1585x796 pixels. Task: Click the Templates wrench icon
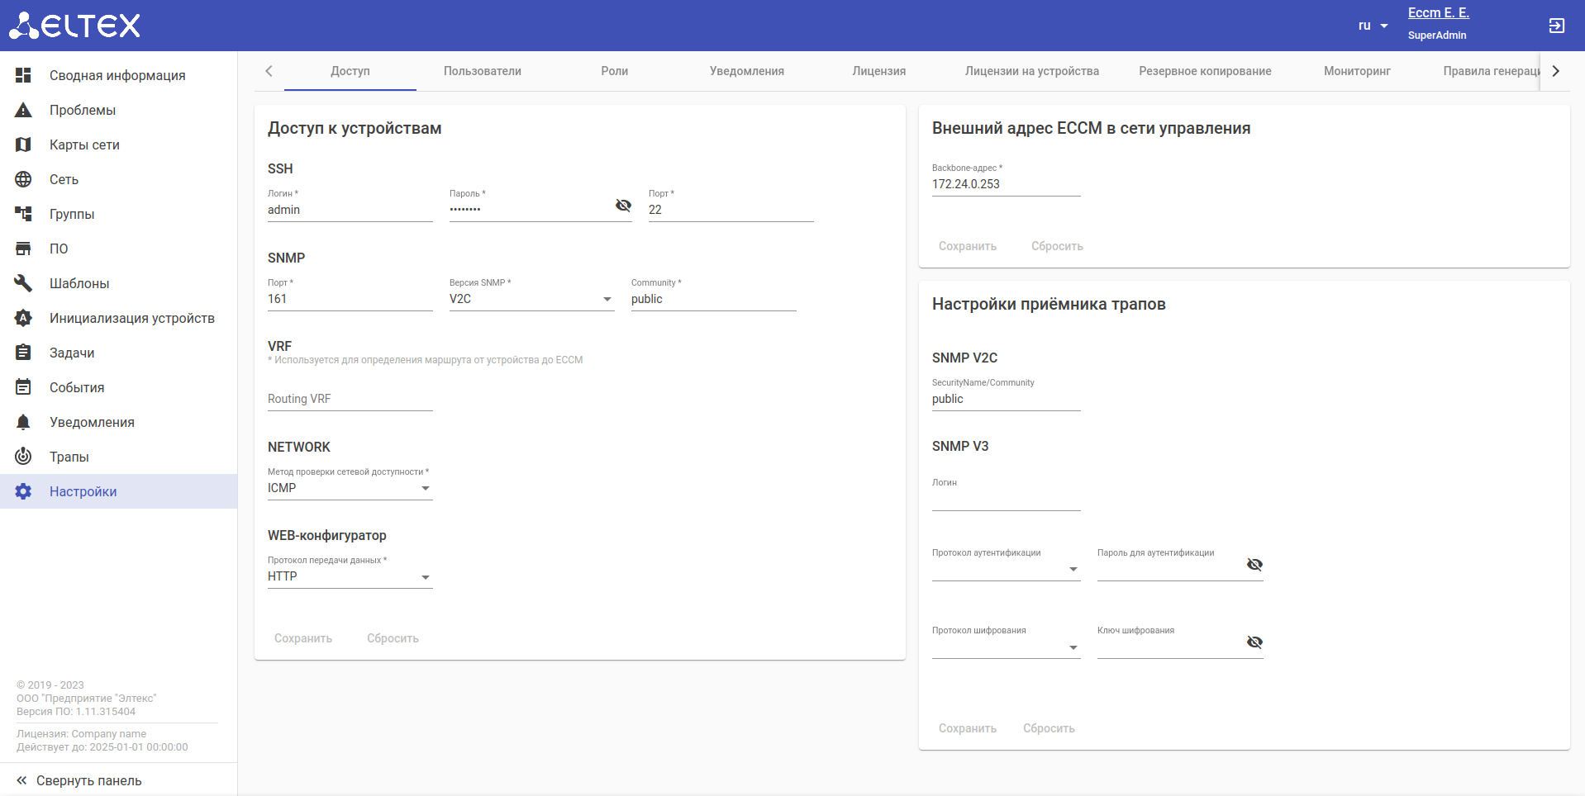coord(23,283)
